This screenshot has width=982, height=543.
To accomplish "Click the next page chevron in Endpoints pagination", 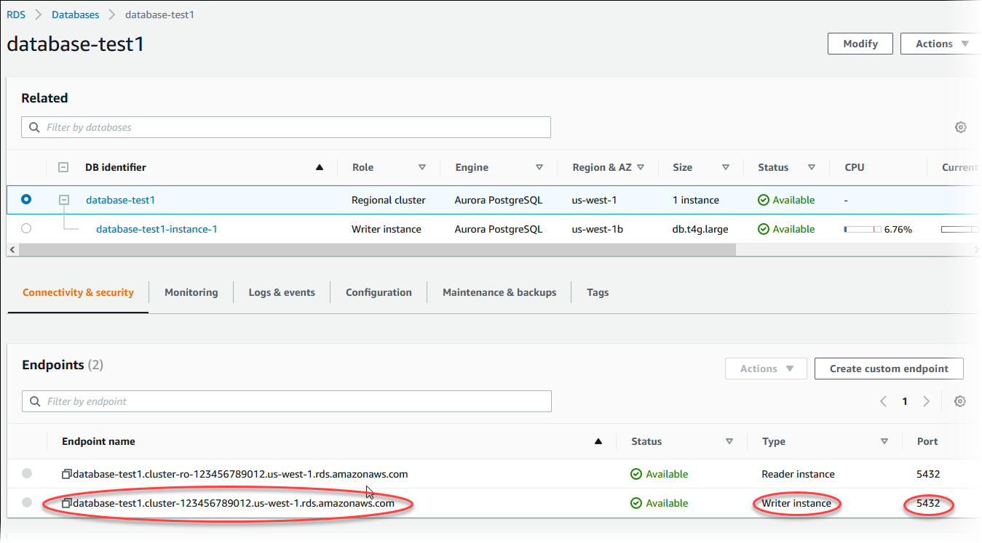I will tap(926, 401).
